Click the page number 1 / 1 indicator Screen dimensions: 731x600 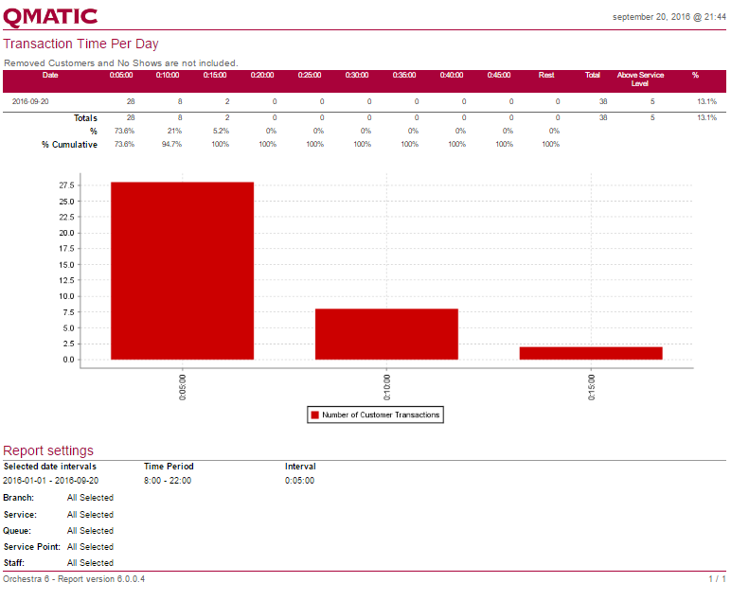tap(717, 578)
